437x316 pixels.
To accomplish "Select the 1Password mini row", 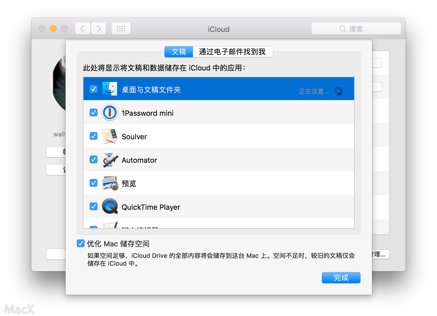I will tap(218, 112).
